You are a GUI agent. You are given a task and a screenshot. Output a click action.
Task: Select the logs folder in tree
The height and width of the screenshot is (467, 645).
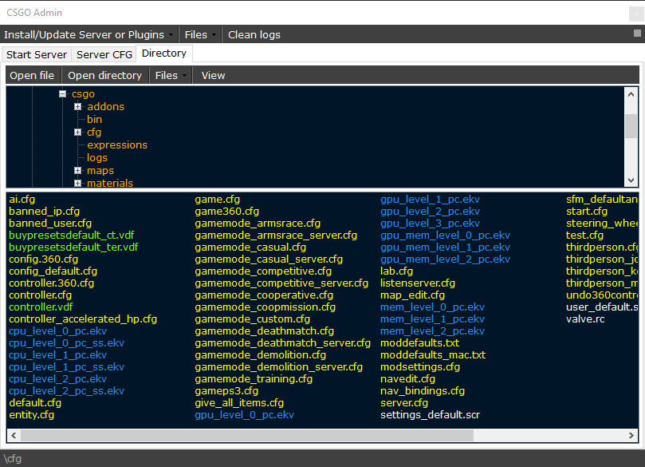click(97, 158)
